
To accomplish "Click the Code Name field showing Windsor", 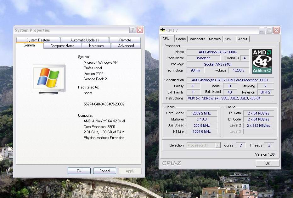I will point(203,58).
